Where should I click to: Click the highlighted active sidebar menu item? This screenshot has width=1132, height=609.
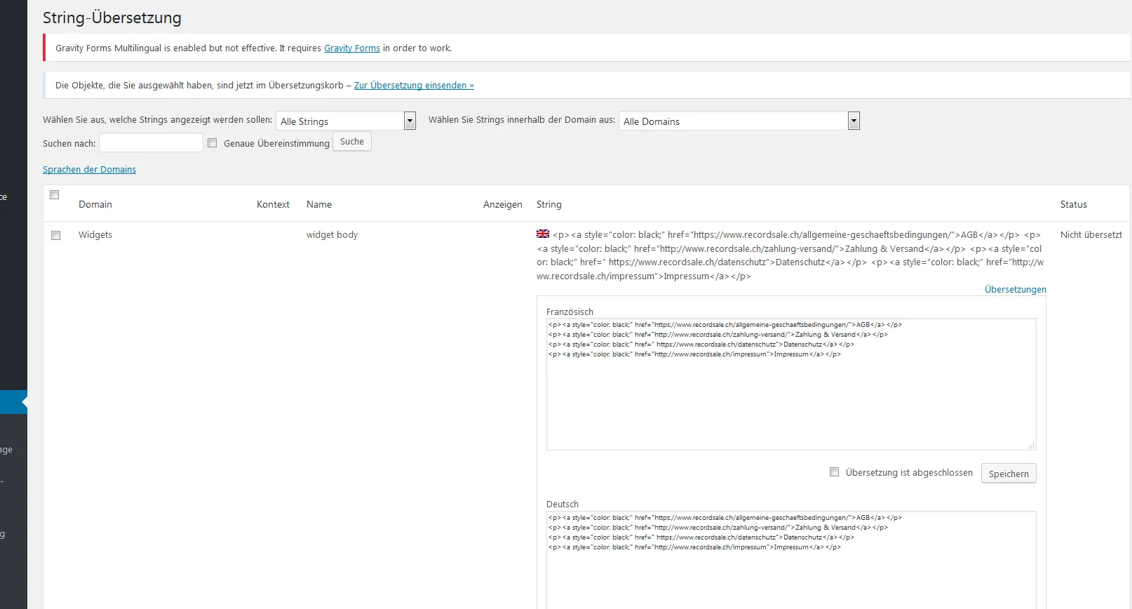tap(13, 402)
